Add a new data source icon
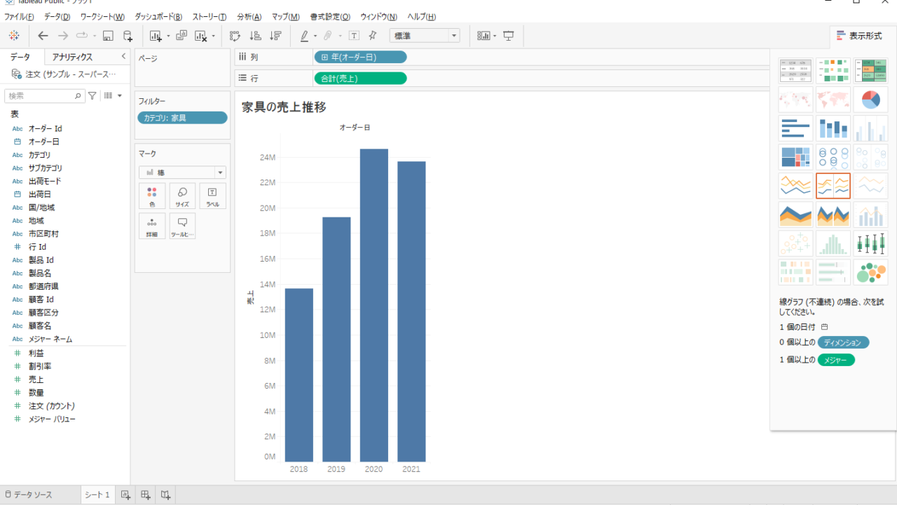Screen dimensions: 897x505 [128, 36]
